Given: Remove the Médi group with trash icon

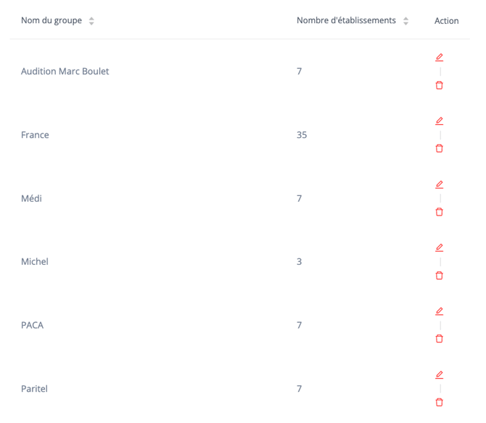Looking at the screenshot, I should click(439, 212).
